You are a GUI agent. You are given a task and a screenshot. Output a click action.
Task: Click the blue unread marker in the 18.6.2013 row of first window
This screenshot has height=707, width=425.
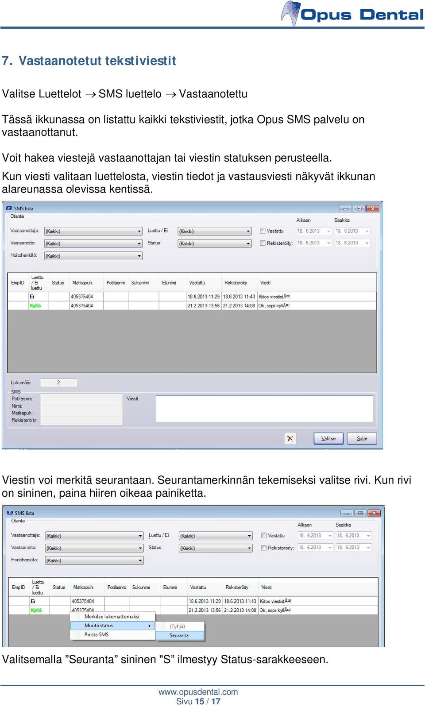tap(32, 297)
